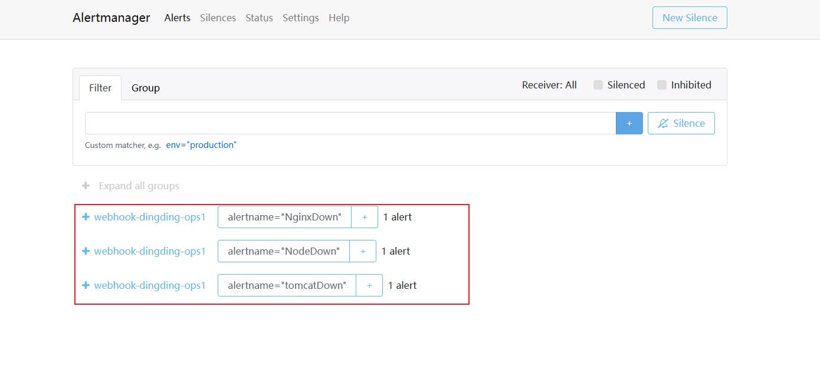Expand the NodeDown alert group
Screen dimensions: 820x369
pos(86,251)
